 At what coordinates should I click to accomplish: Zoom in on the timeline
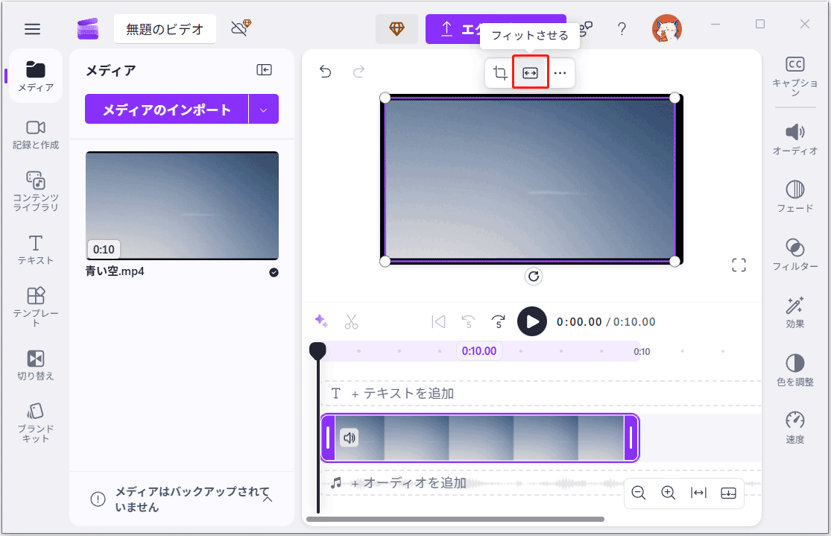pyautogui.click(x=668, y=493)
